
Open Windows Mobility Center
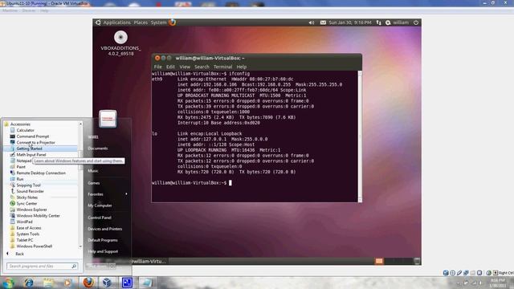point(38,216)
